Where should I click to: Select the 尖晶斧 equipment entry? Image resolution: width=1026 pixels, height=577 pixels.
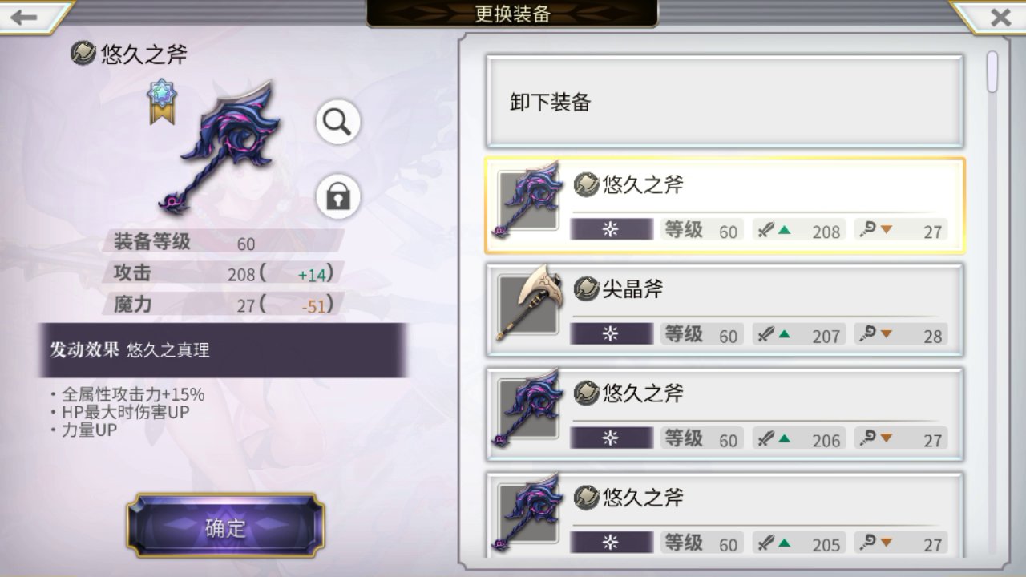point(725,310)
